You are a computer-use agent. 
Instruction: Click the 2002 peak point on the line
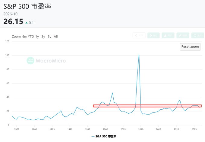[112, 93]
